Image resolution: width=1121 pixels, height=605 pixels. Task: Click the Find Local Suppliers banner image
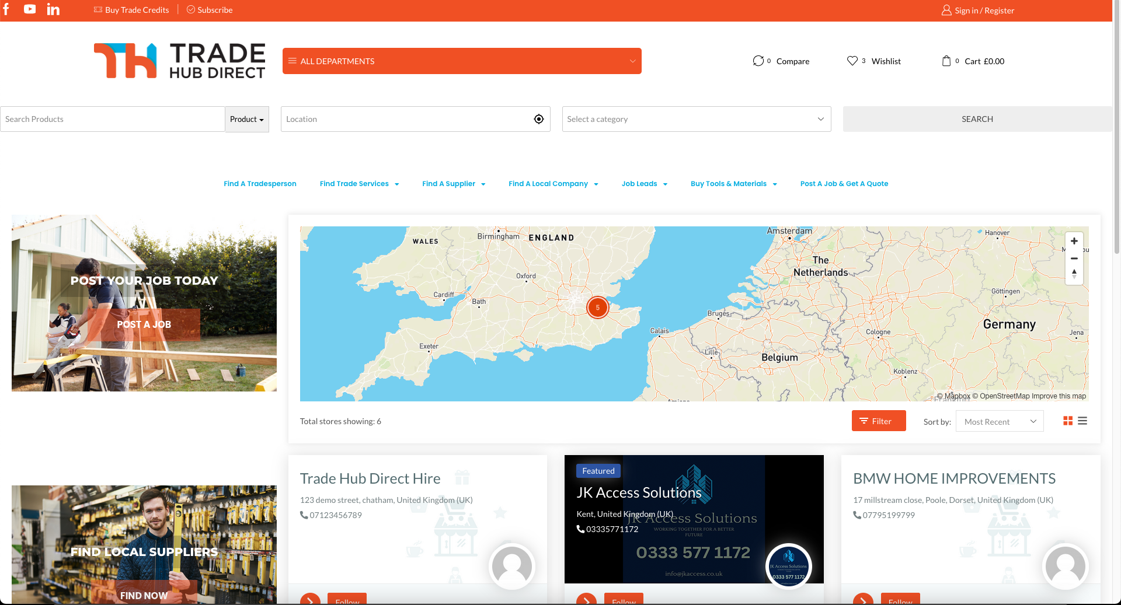[x=144, y=544]
